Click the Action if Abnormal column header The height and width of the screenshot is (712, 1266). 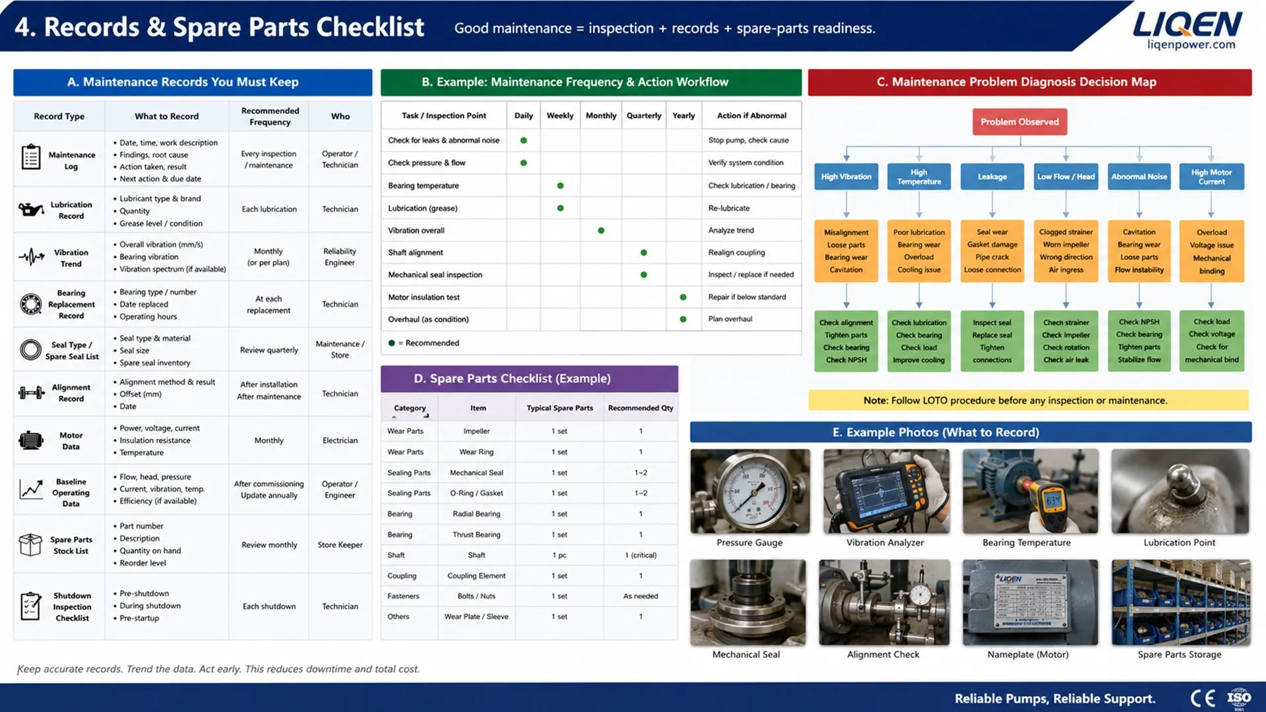point(752,115)
